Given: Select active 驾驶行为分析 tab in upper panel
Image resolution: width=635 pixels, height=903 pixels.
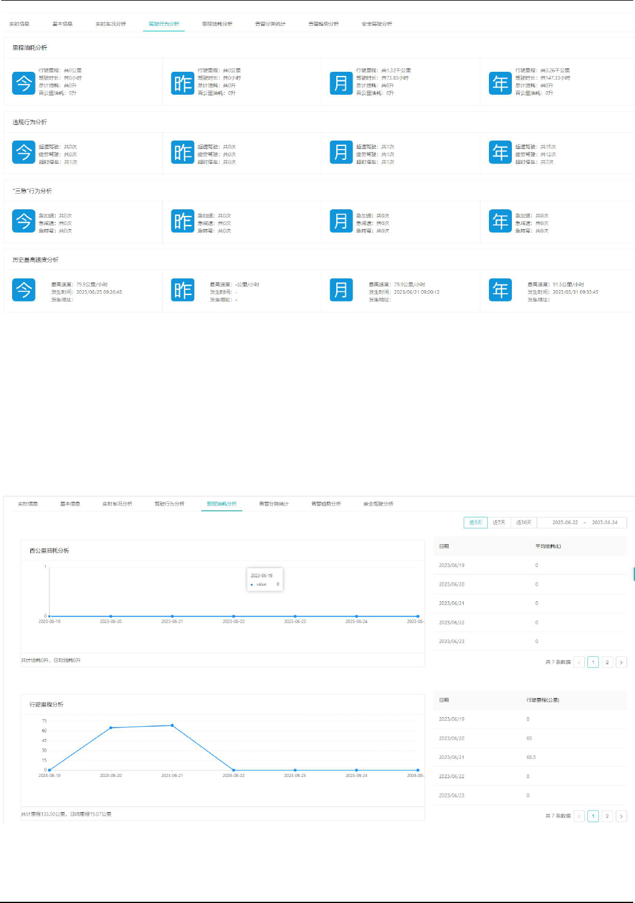Looking at the screenshot, I should pos(164,24).
